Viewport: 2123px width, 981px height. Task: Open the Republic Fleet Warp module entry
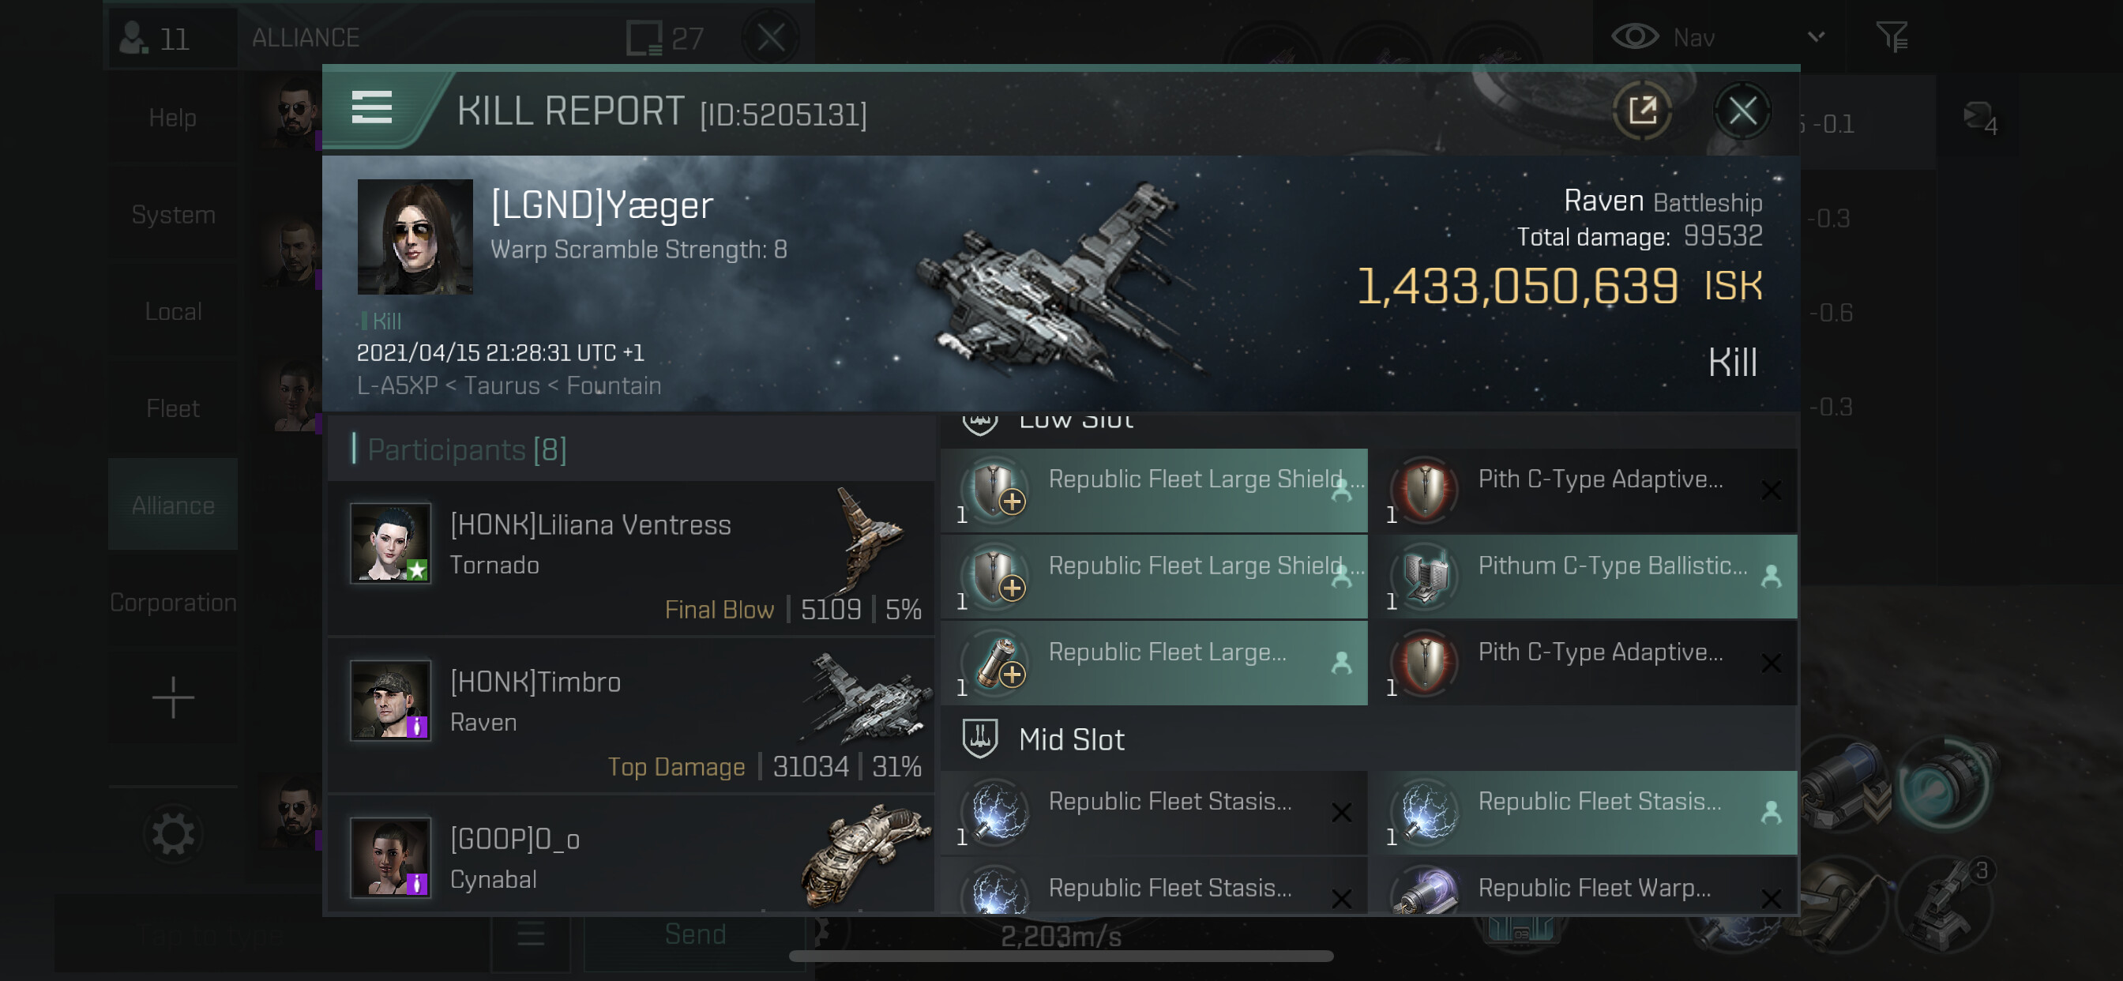pos(1589,887)
